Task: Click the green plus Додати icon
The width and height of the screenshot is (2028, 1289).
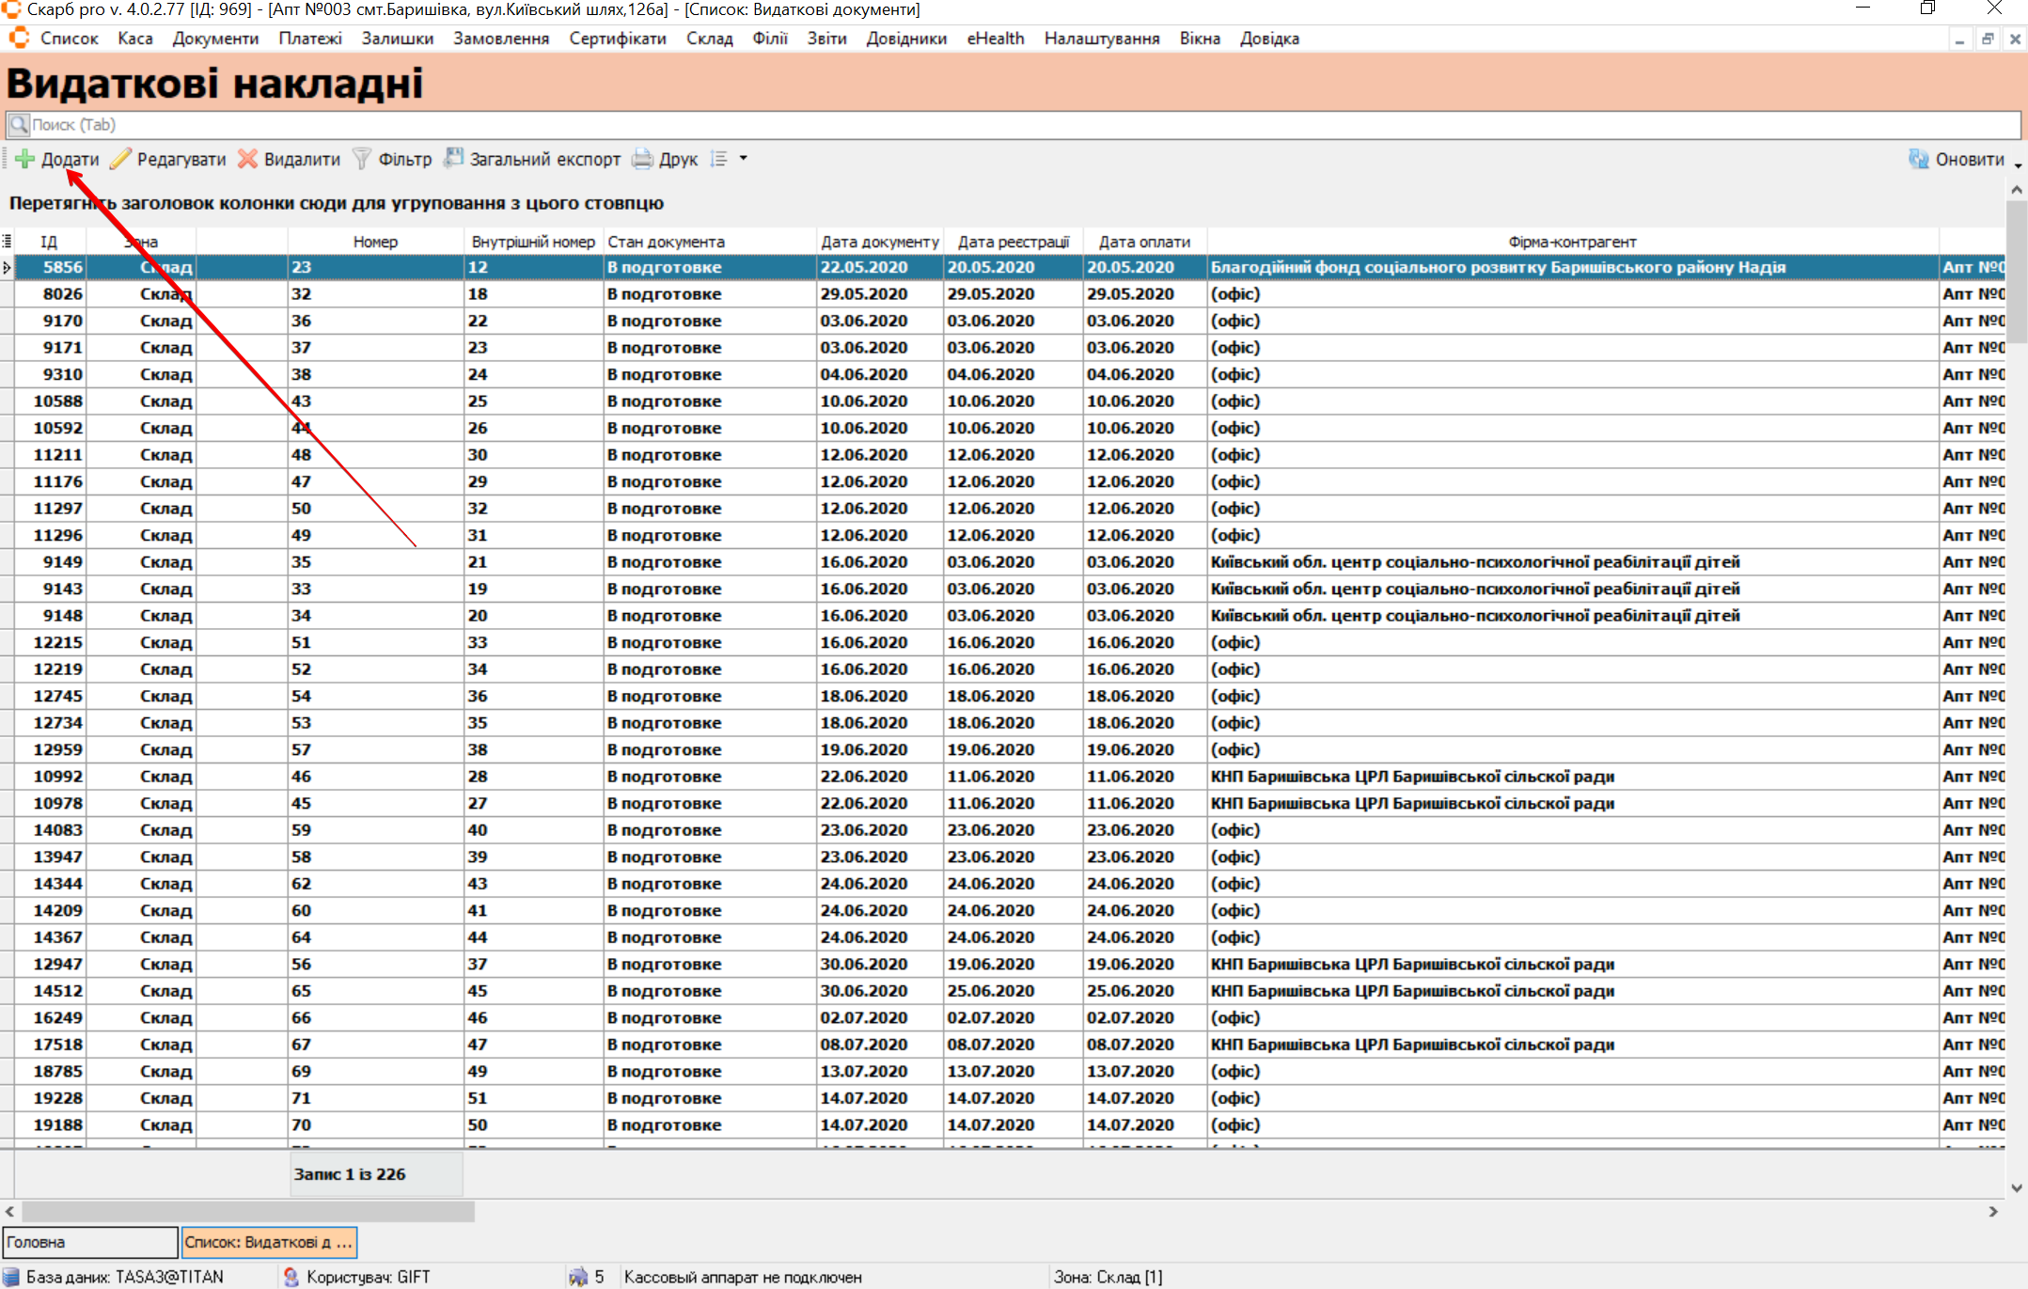Action: pyautogui.click(x=24, y=159)
